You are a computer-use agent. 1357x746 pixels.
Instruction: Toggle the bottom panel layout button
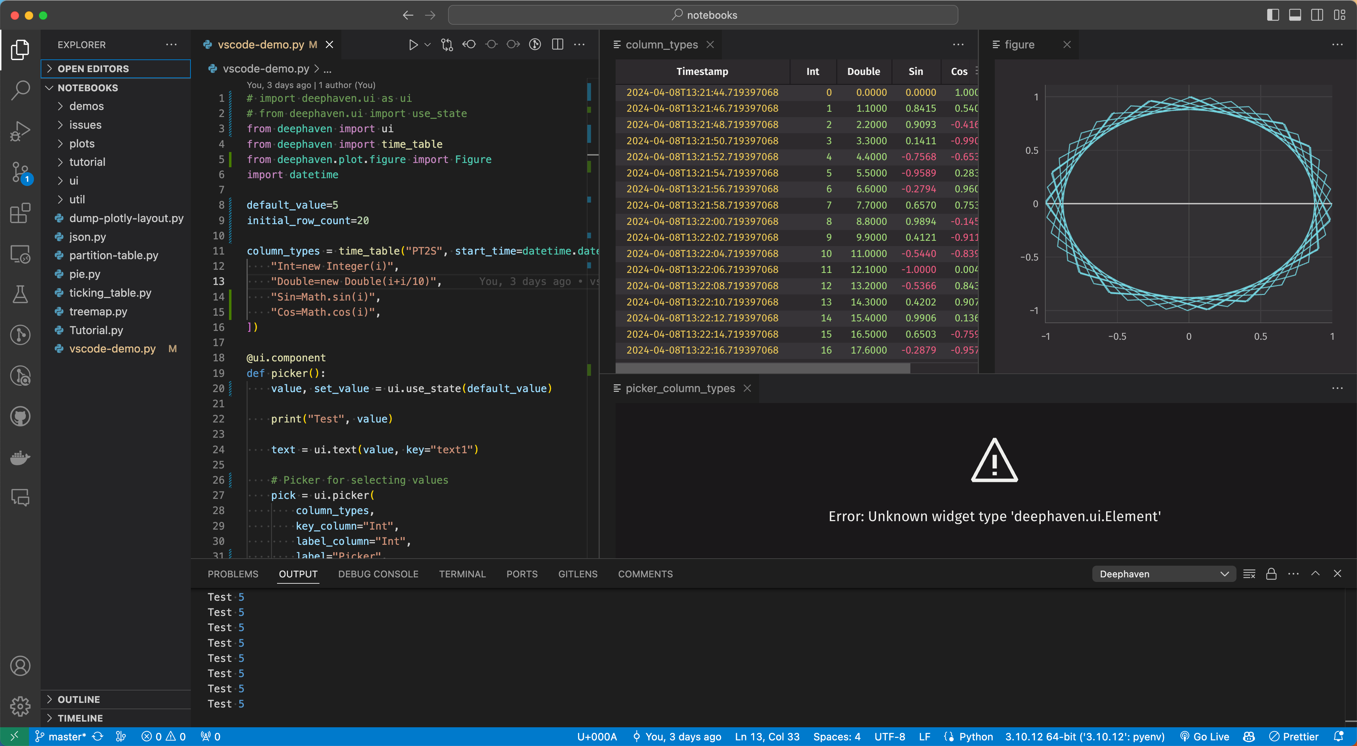click(1295, 15)
